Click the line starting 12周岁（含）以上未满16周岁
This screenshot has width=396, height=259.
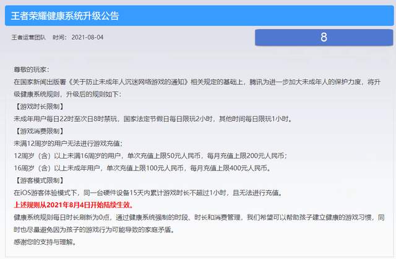click(150, 156)
